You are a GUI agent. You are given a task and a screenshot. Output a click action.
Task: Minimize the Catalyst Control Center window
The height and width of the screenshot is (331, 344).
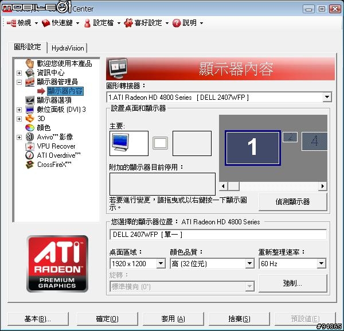(308, 9)
